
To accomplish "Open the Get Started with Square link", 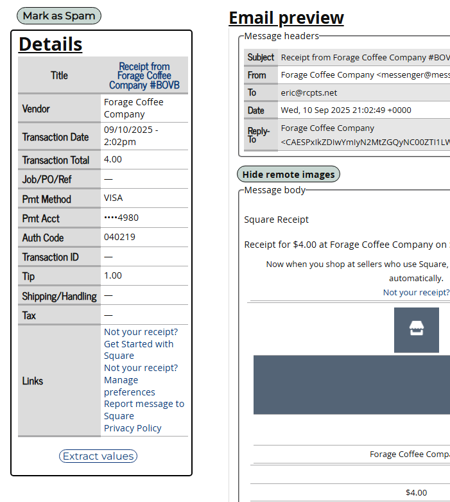I will tap(138, 350).
